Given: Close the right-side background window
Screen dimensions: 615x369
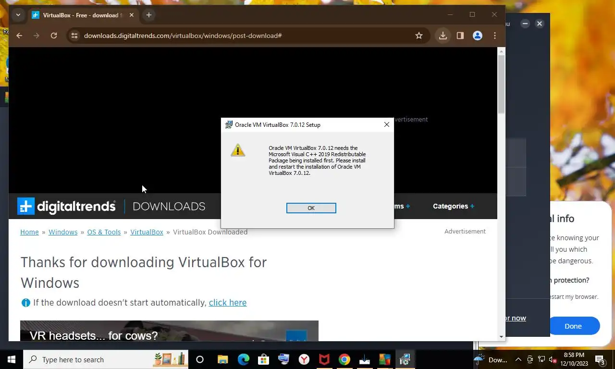Looking at the screenshot, I should (540, 24).
